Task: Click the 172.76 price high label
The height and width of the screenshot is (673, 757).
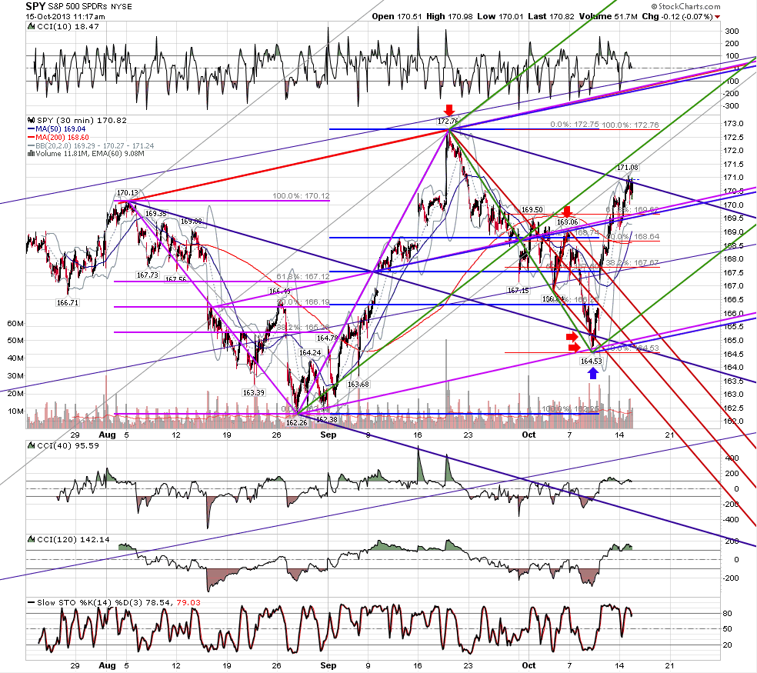Action: [448, 122]
